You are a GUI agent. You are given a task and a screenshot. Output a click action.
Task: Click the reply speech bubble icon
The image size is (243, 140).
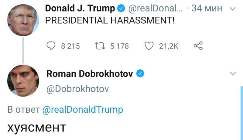point(51,46)
